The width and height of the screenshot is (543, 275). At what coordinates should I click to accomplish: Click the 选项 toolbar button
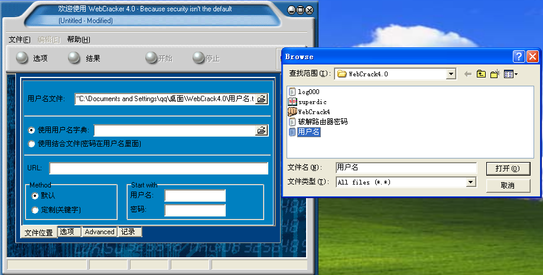pos(32,58)
